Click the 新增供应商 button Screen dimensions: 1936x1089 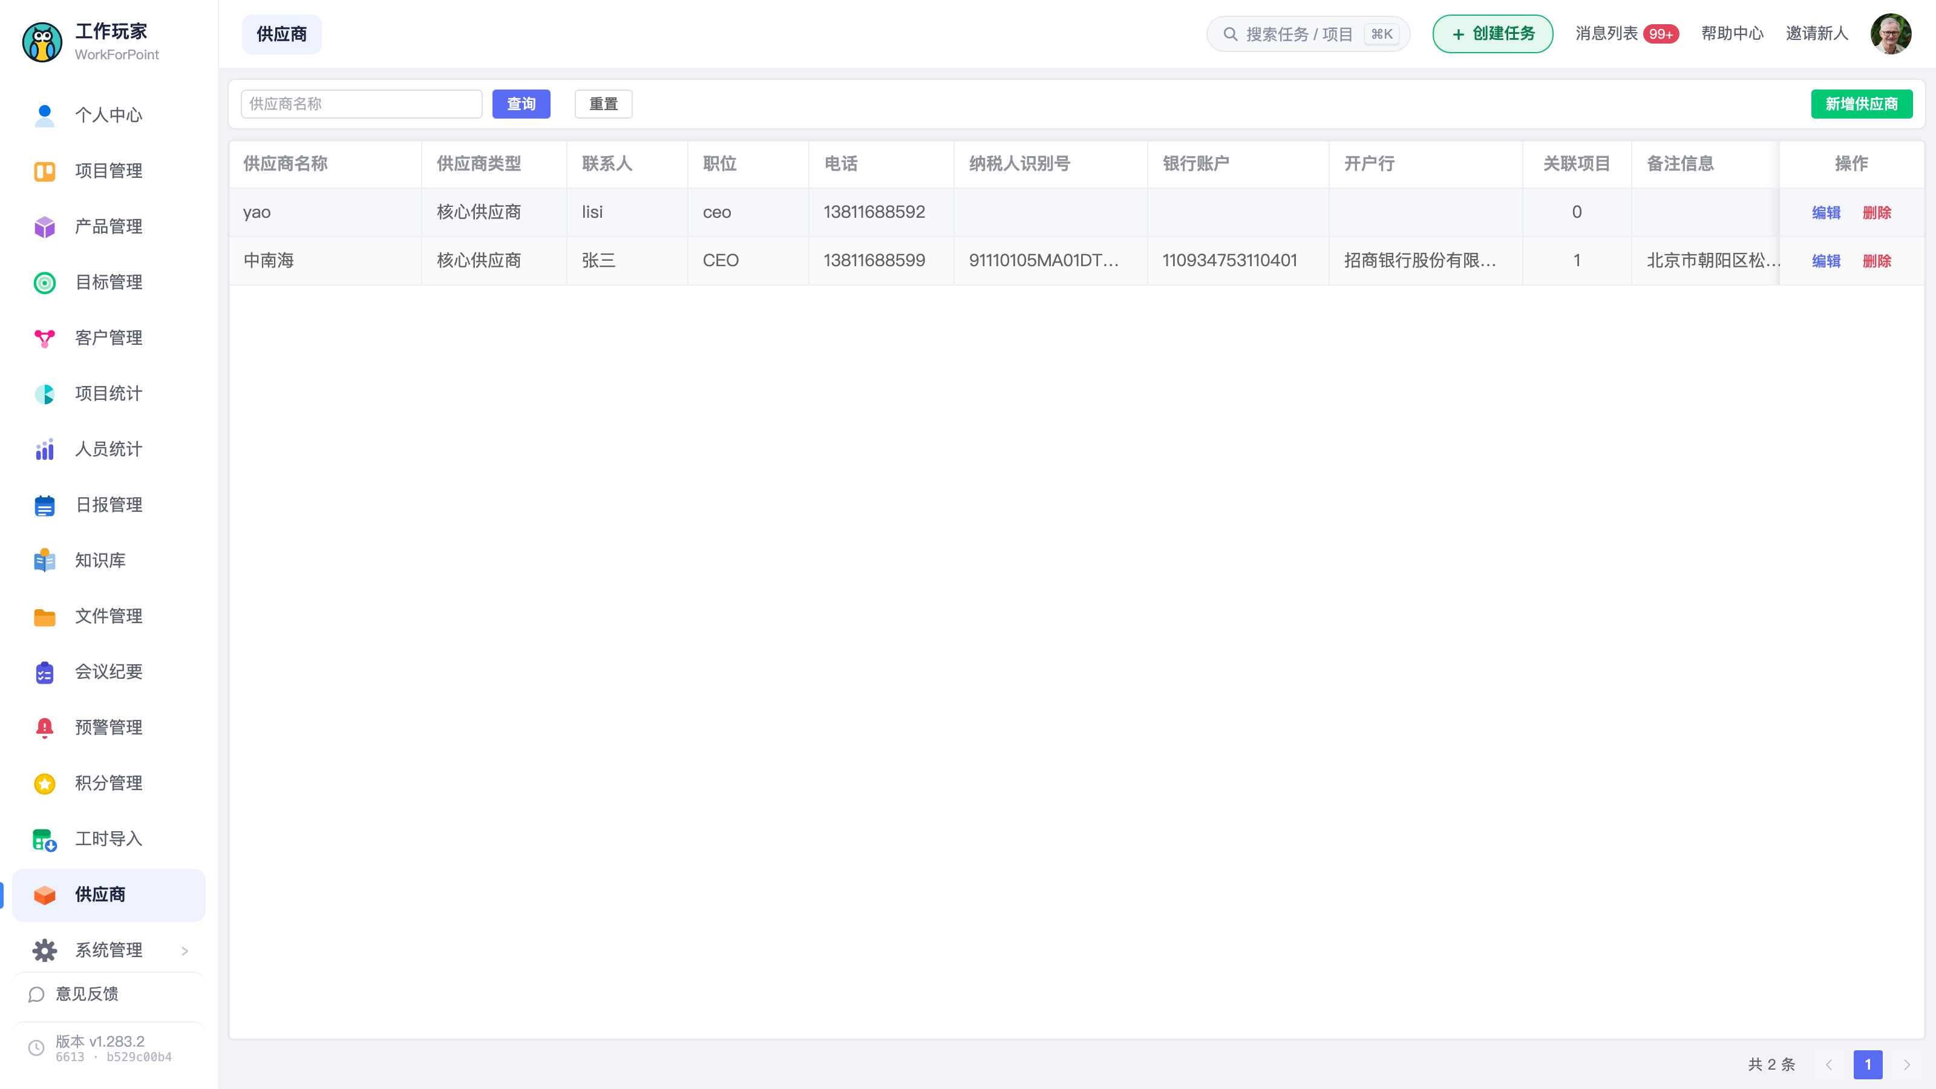coord(1862,103)
